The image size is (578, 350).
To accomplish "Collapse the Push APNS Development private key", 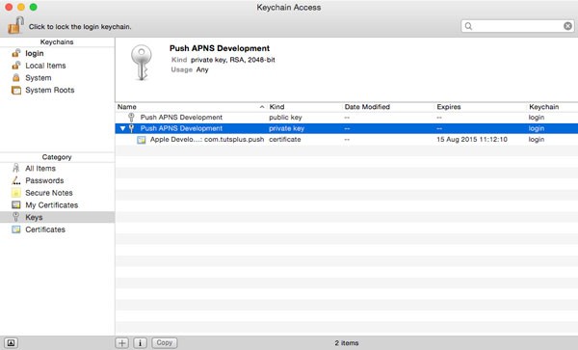I will coord(122,128).
